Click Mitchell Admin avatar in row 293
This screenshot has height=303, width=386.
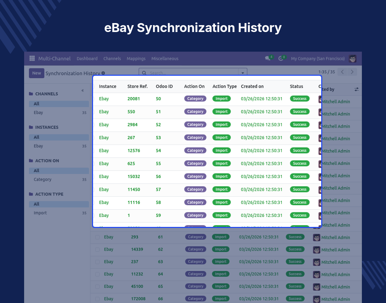tap(317, 238)
